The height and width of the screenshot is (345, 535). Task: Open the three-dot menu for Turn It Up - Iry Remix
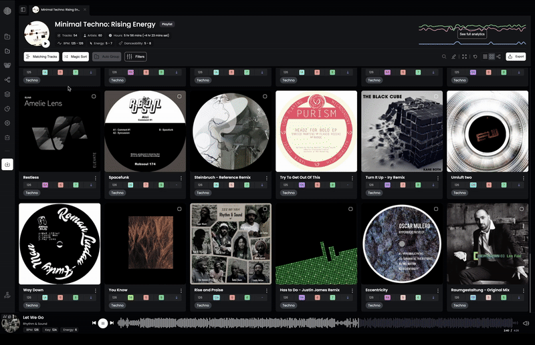[438, 178]
